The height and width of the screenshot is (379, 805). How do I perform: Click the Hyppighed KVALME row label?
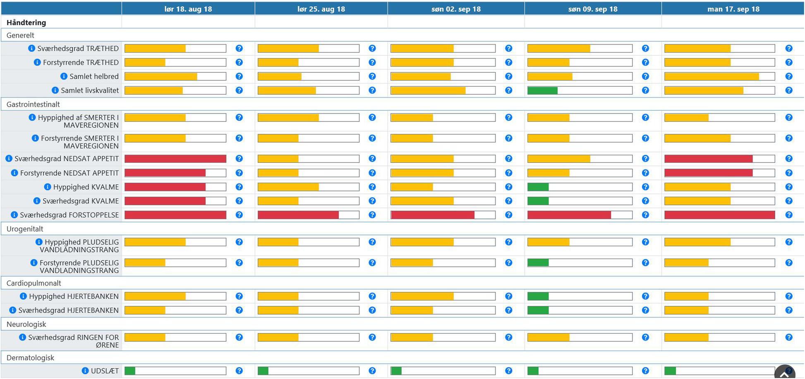click(x=86, y=187)
